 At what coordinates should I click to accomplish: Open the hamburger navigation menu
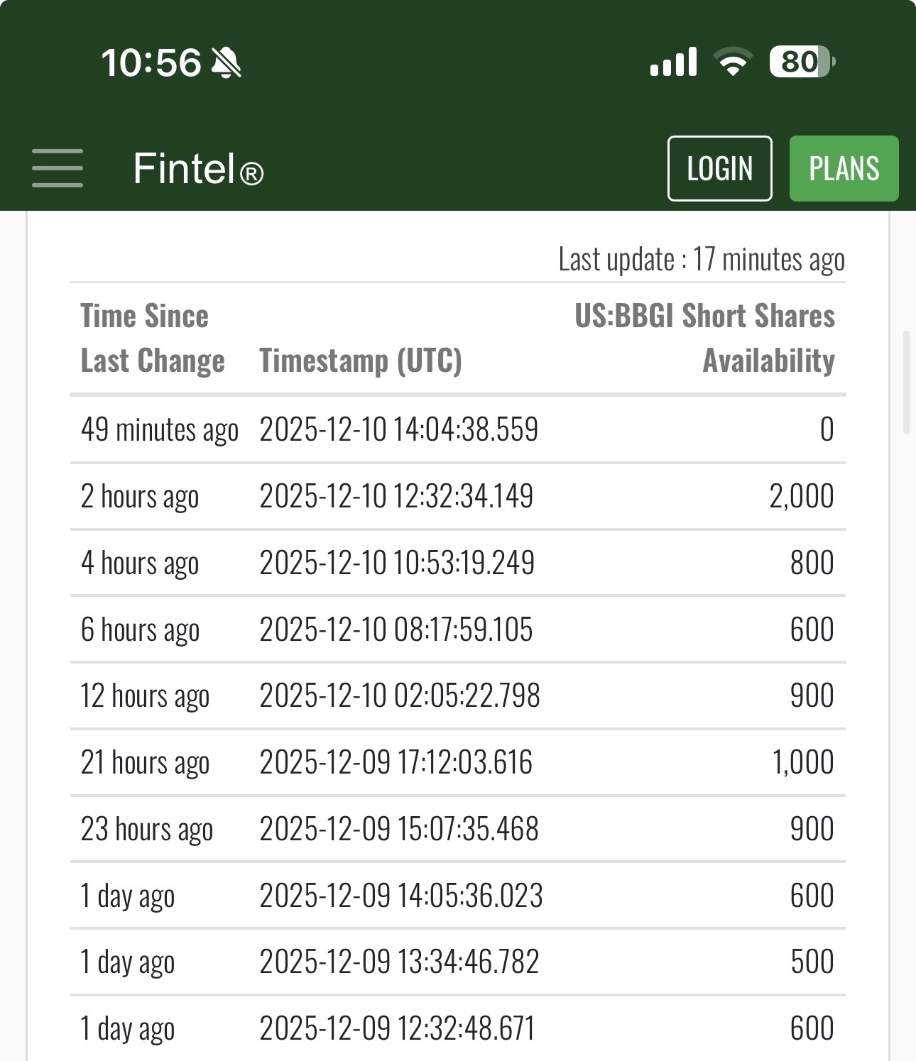58,168
